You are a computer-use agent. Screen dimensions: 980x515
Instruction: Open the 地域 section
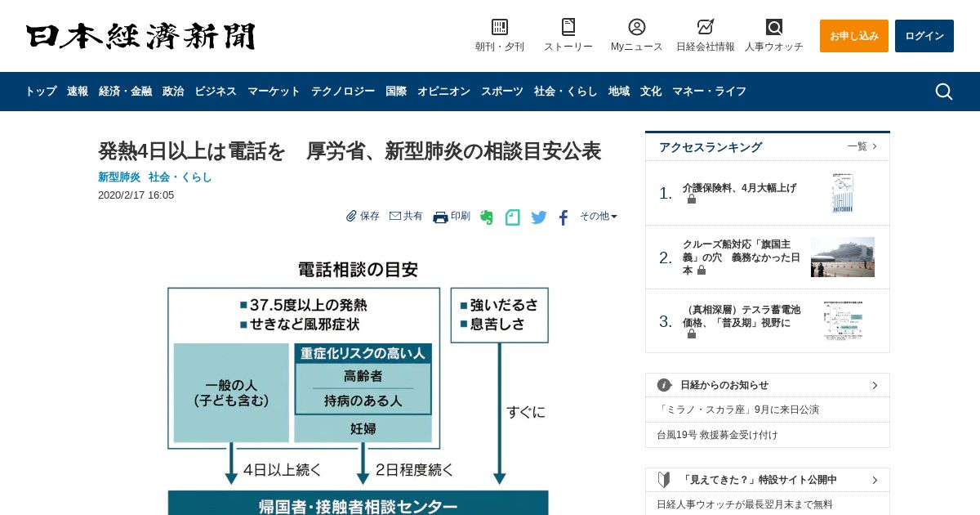619,92
